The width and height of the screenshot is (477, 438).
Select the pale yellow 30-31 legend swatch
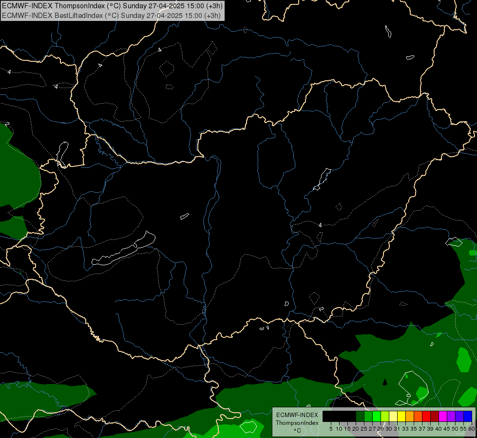coord(393,416)
